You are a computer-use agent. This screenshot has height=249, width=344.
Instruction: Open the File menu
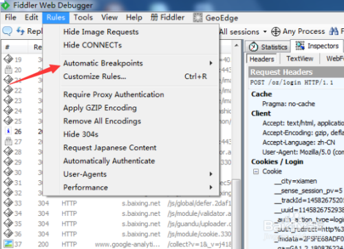(x=10, y=17)
